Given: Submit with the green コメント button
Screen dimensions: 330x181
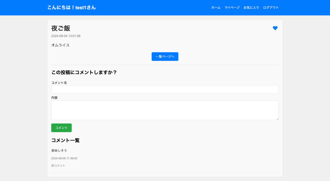Looking at the screenshot, I should click(61, 128).
